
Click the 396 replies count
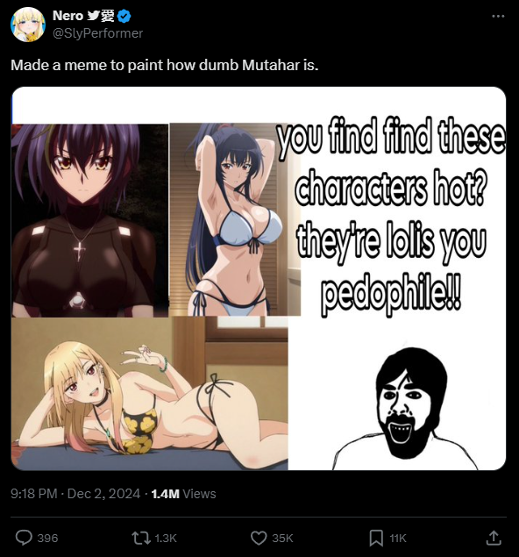47,539
